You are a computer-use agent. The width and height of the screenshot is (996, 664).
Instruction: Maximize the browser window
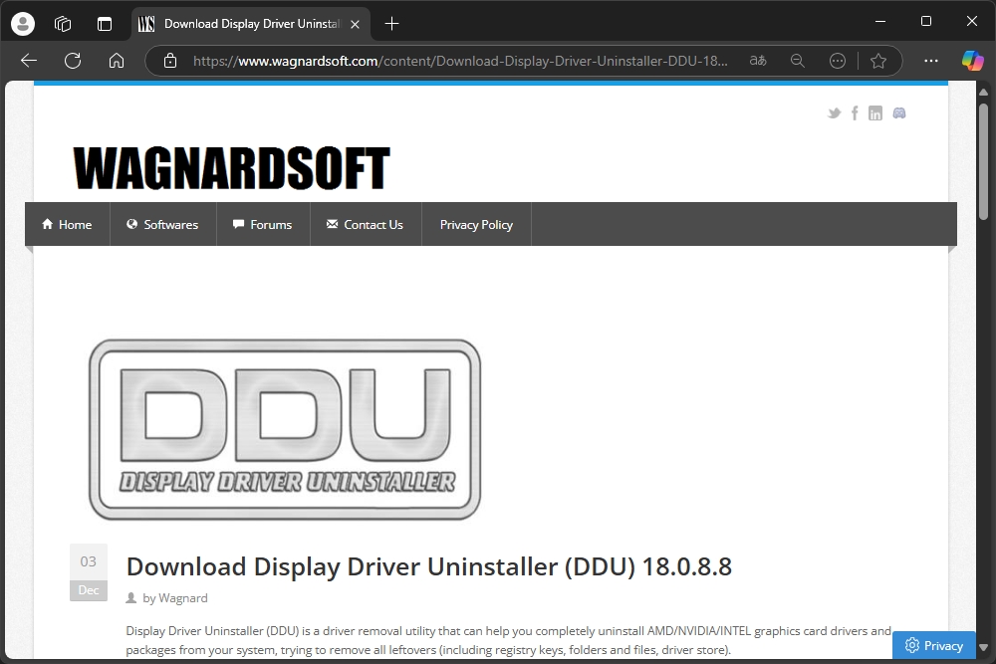pos(926,22)
